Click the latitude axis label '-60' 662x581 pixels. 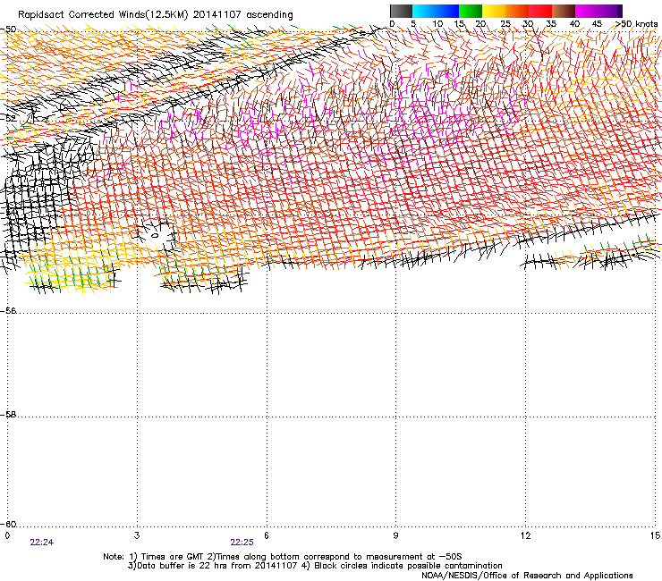pyautogui.click(x=8, y=525)
